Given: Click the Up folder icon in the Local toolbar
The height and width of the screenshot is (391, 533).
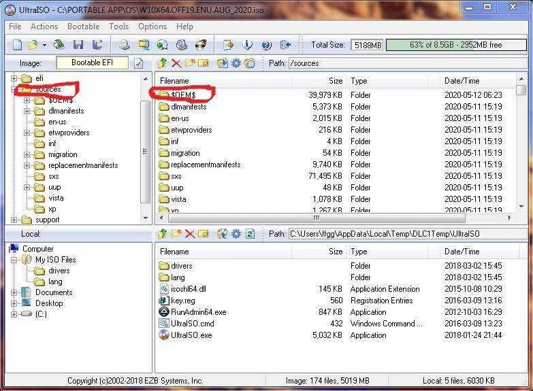Looking at the screenshot, I should [x=163, y=234].
